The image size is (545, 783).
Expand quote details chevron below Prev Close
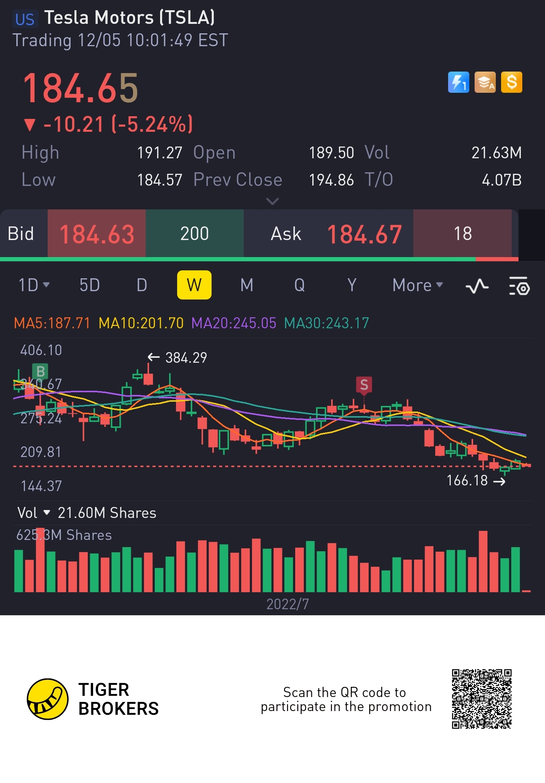(x=272, y=201)
